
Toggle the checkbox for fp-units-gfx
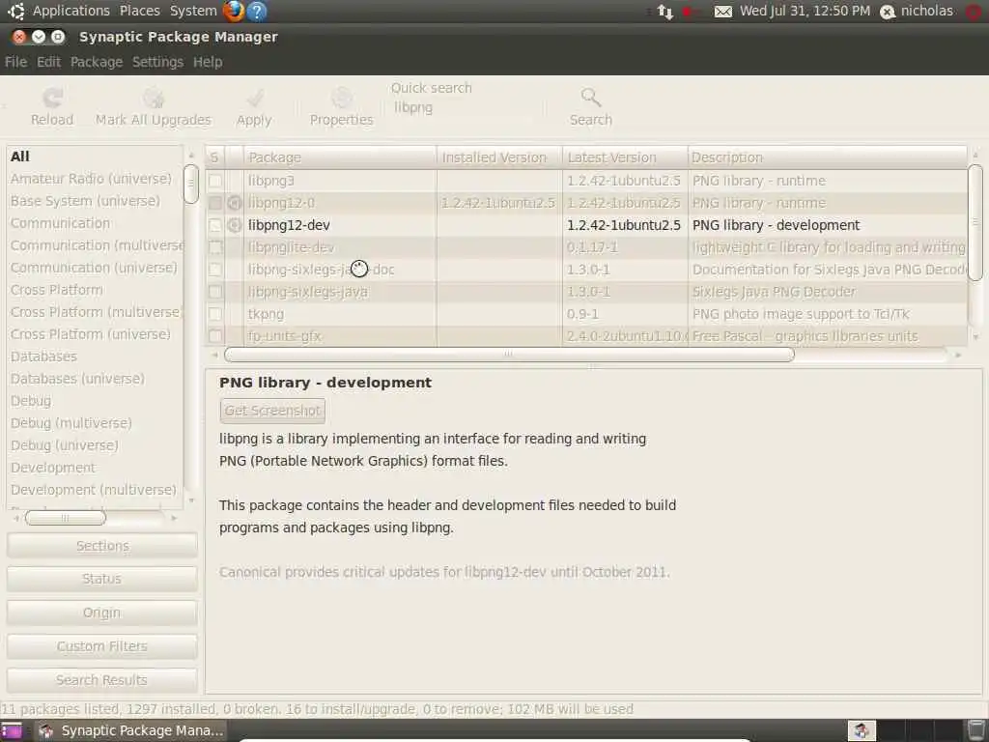click(215, 335)
